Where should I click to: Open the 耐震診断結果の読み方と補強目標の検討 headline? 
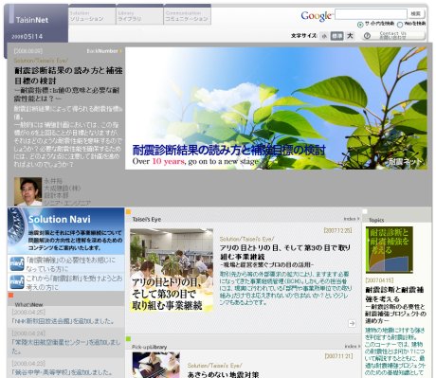(68, 76)
